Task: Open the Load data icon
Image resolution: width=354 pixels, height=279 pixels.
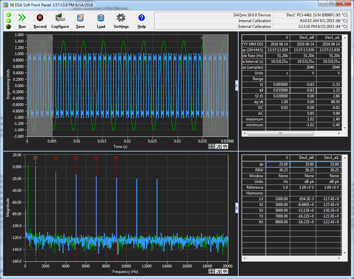Action: 101,18
